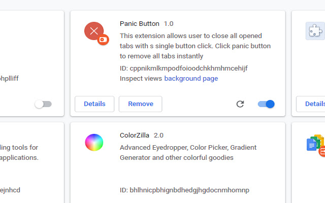Open Details for the Panic Button extension
The width and height of the screenshot is (325, 203).
[x=94, y=104]
